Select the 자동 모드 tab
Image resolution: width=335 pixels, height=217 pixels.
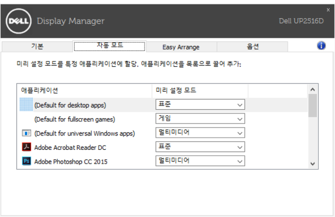point(110,46)
